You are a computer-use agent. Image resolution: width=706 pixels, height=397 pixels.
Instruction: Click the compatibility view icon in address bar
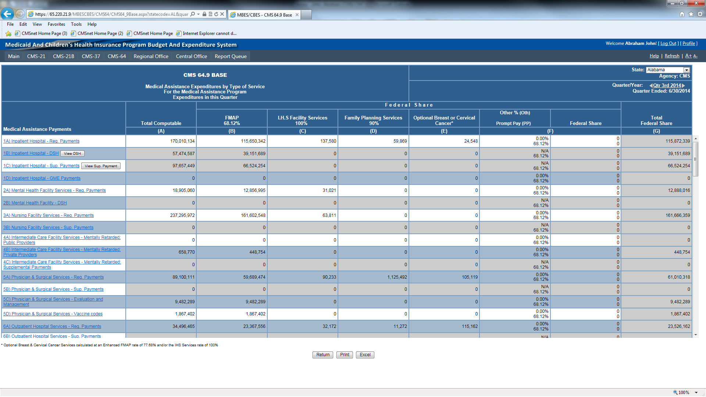(x=210, y=14)
